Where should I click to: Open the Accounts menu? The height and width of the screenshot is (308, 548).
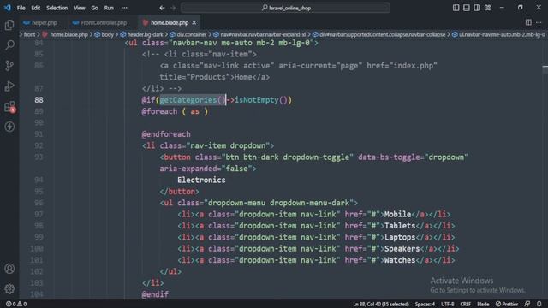click(9, 269)
